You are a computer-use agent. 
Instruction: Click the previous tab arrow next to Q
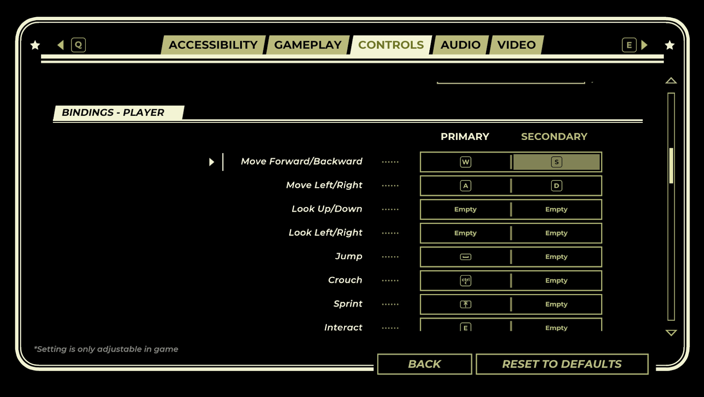tap(61, 45)
